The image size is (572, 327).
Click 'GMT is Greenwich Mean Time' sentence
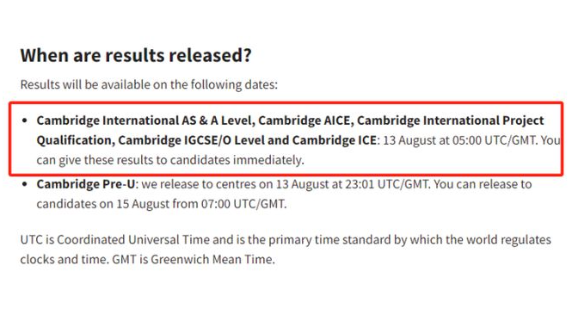(194, 260)
